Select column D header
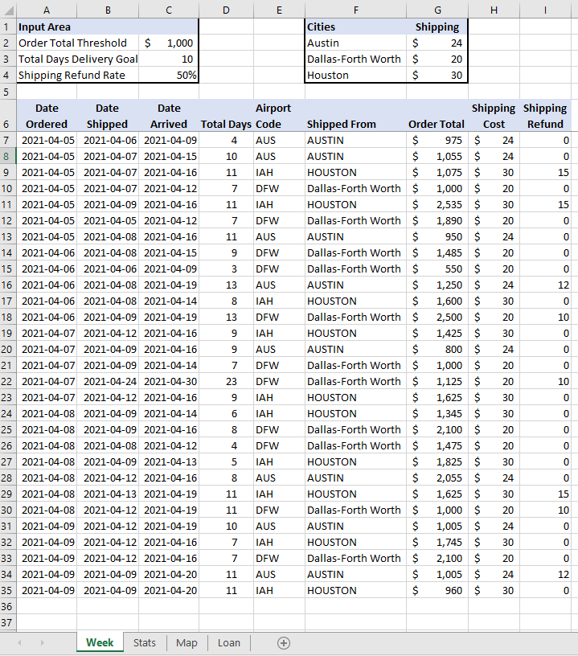578x656 pixels. [226, 10]
